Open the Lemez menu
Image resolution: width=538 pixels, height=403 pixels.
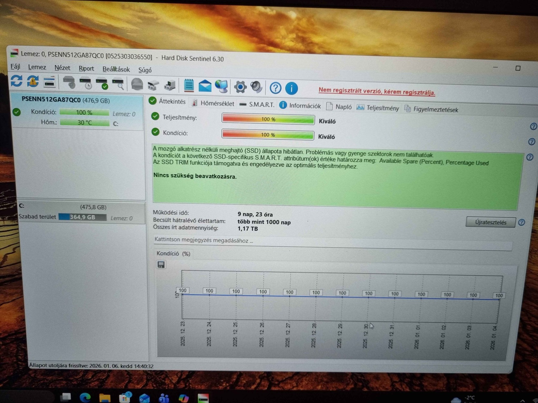(x=37, y=67)
